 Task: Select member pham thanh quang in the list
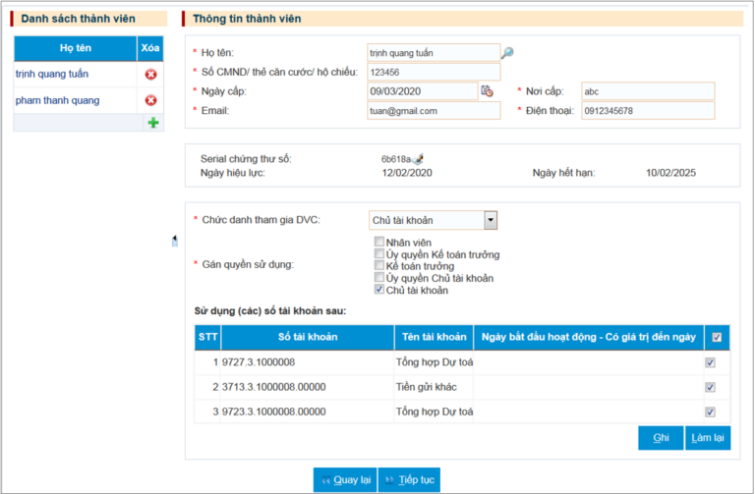tap(58, 100)
